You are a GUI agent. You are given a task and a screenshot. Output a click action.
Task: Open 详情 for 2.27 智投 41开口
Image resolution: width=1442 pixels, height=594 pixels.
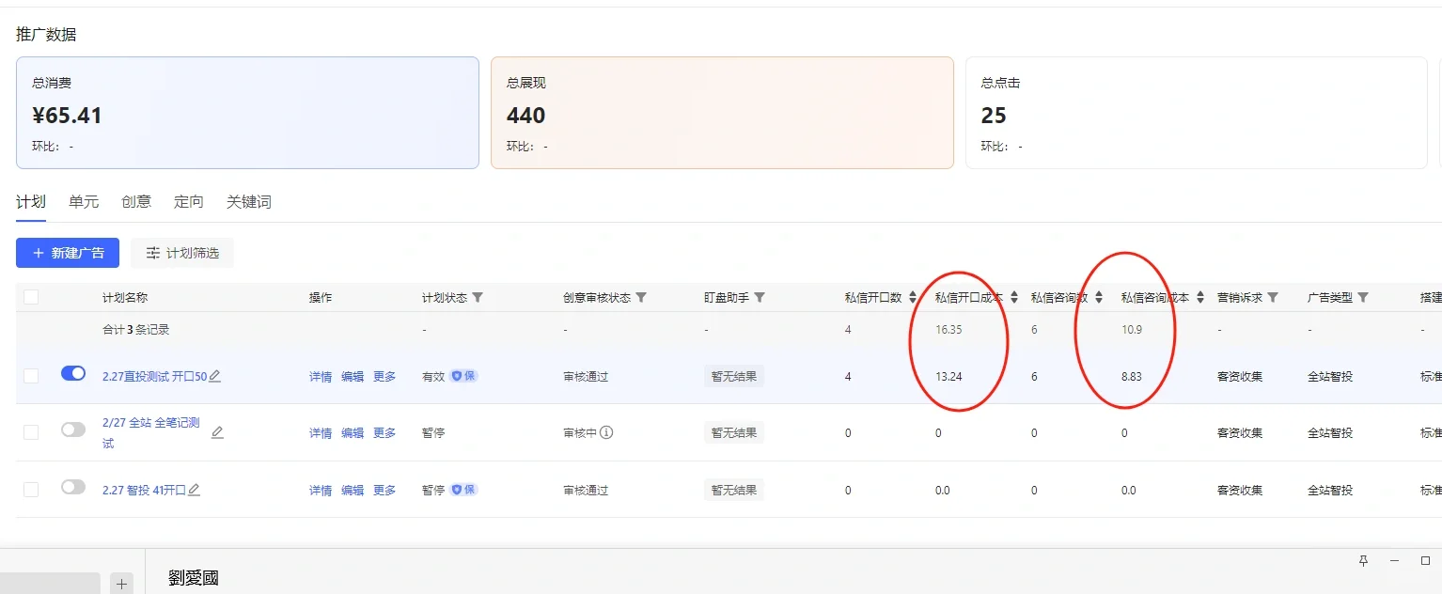(x=321, y=491)
